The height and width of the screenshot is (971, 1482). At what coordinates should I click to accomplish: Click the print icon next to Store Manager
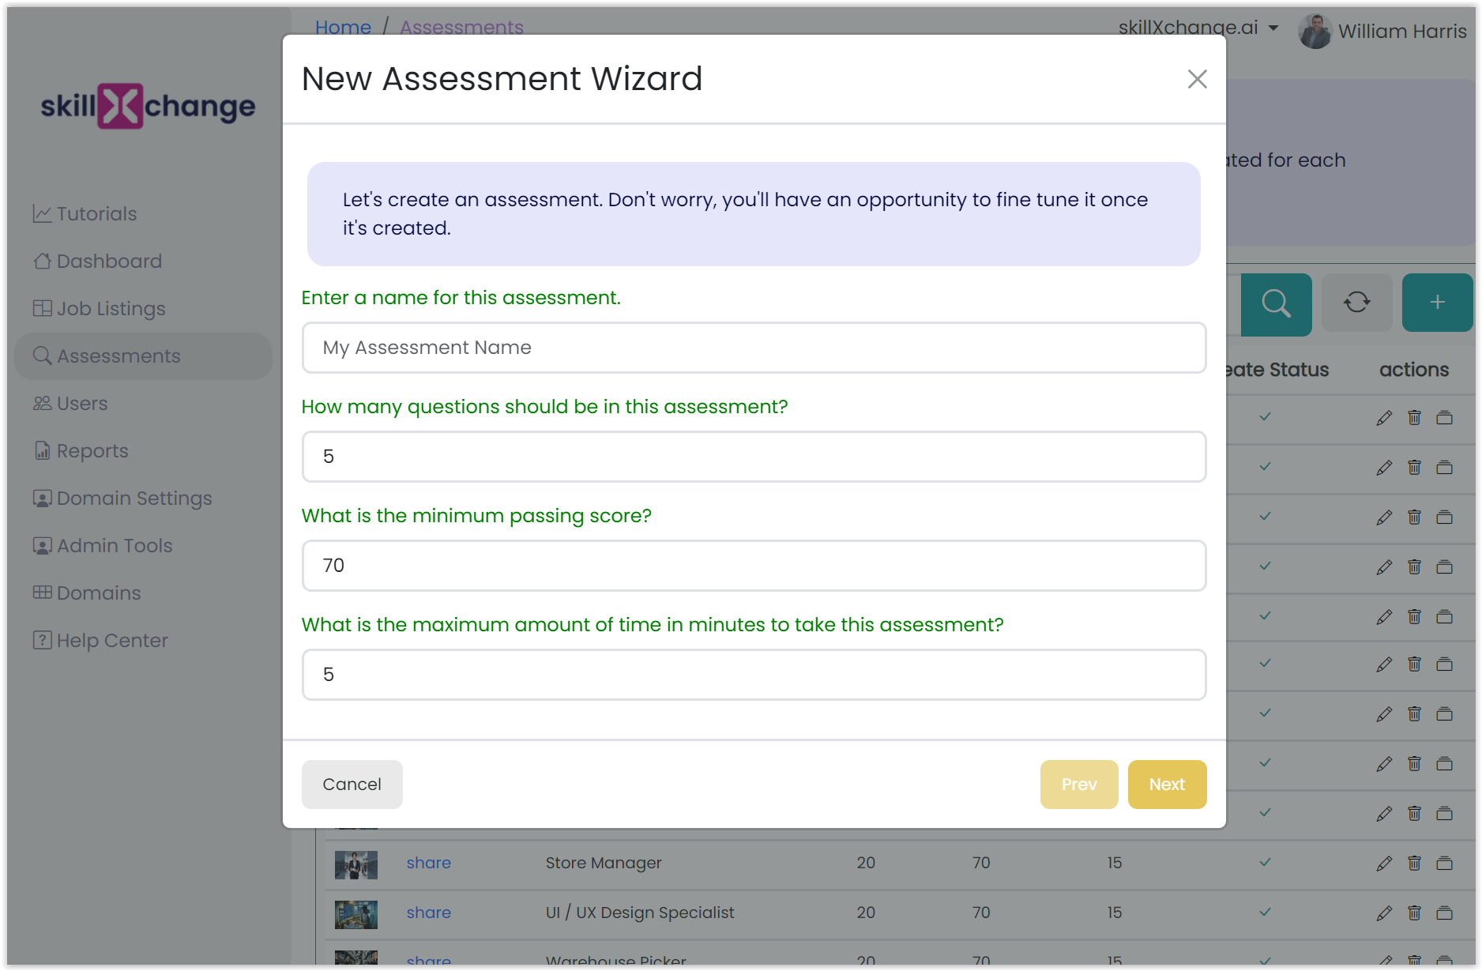[1444, 863]
